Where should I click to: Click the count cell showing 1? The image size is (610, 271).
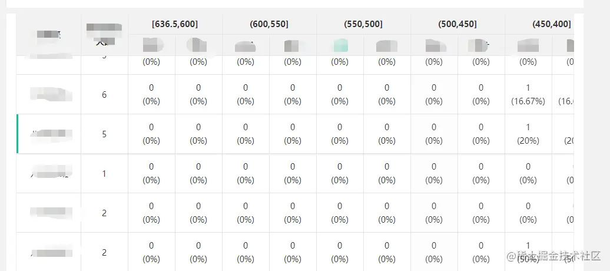click(x=104, y=174)
